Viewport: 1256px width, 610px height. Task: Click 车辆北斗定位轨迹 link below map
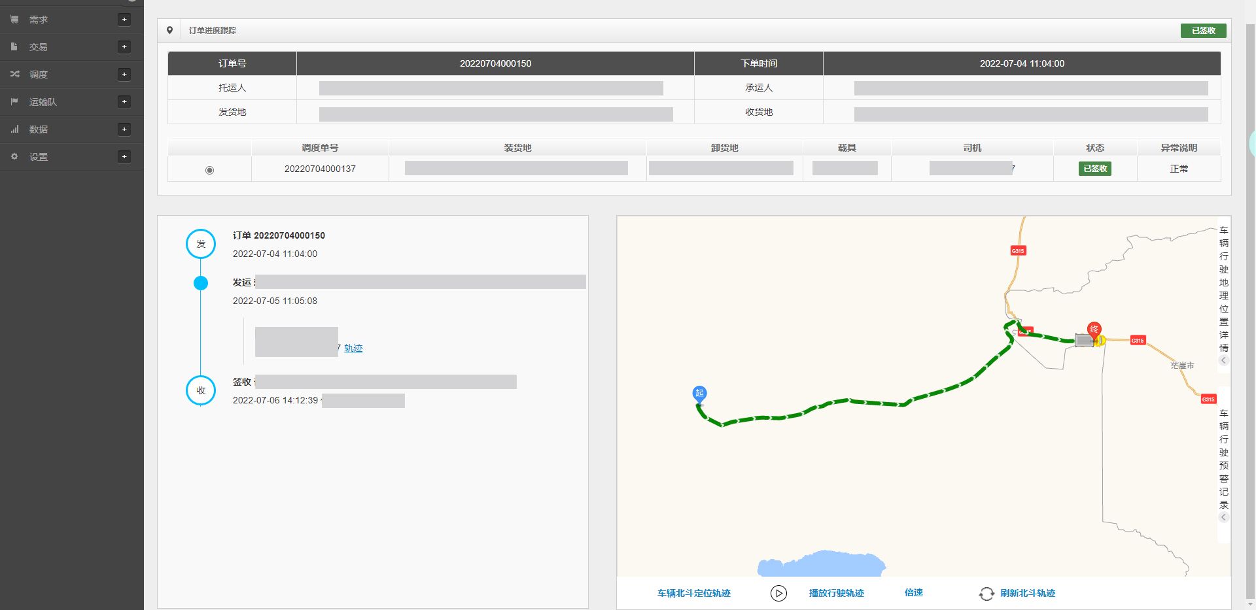coord(693,593)
